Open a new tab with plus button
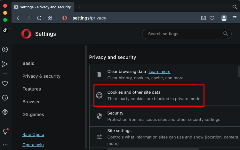This screenshot has height=150, width=240. point(79,7)
